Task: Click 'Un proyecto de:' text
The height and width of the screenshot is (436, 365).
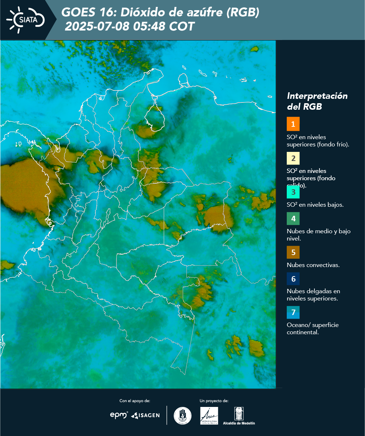Action: click(x=214, y=401)
